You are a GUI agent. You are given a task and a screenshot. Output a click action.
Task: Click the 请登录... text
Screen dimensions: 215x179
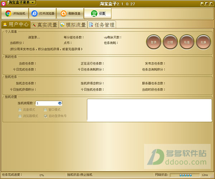coord(34,37)
